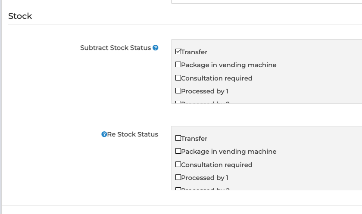
Task: Click help icon beside Subtract Stock Status
Action: 156,48
